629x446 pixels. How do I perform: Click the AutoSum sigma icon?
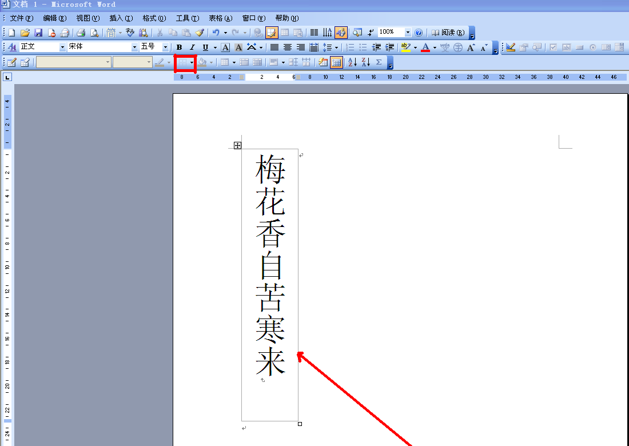click(379, 62)
